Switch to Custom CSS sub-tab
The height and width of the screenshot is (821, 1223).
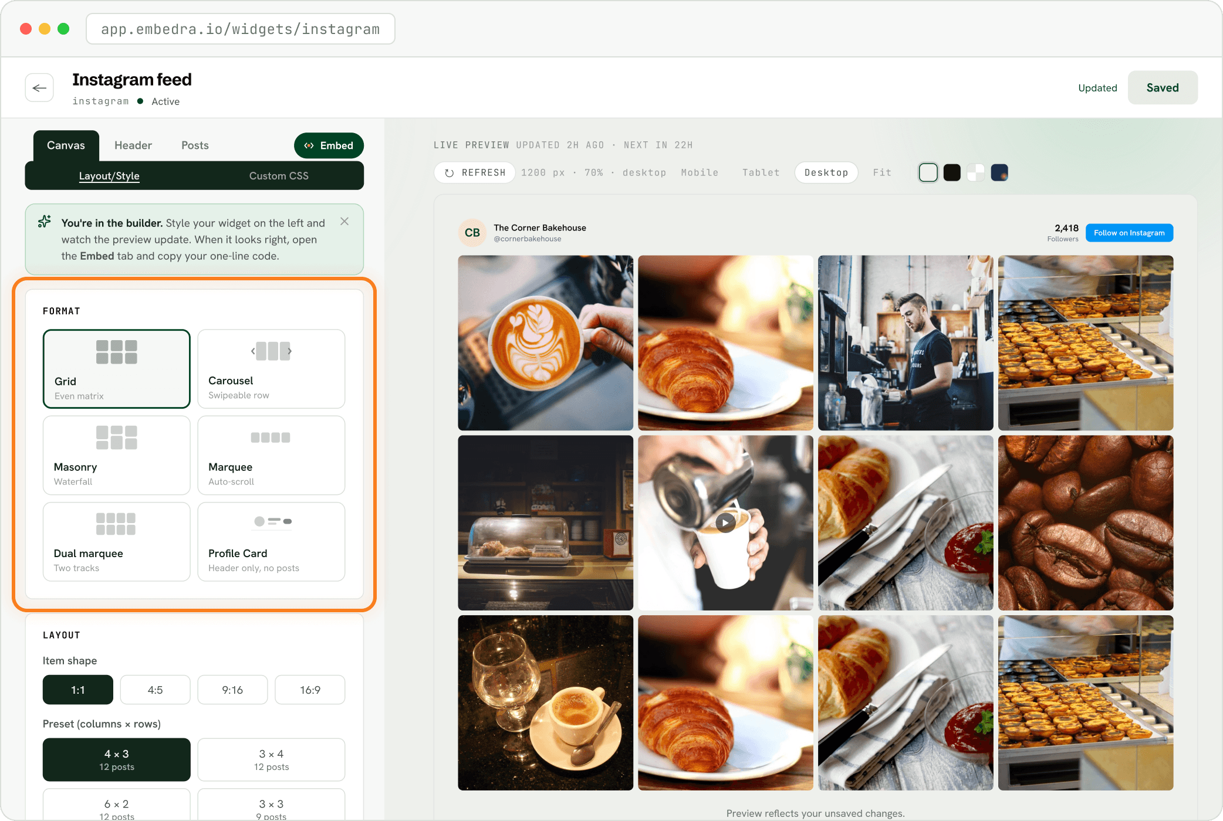[279, 176]
